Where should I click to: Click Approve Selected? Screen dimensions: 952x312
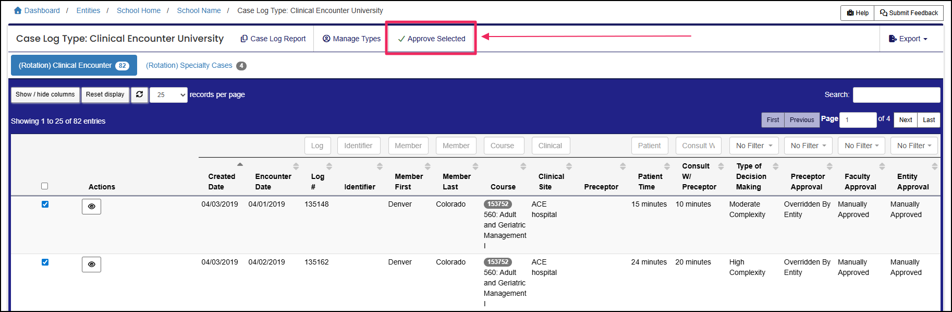[431, 39]
